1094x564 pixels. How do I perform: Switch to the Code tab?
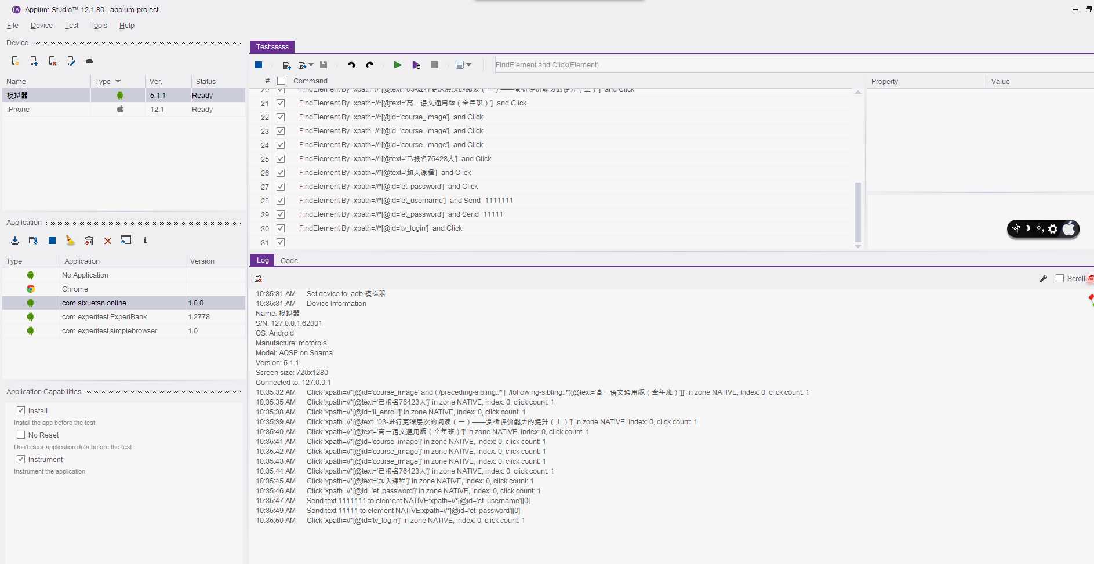point(289,261)
